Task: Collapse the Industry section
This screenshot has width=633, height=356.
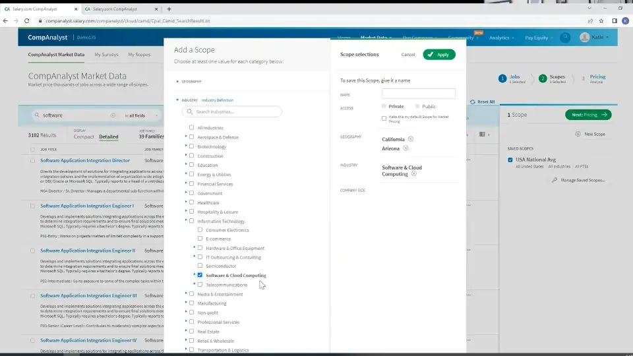Action: click(x=177, y=100)
